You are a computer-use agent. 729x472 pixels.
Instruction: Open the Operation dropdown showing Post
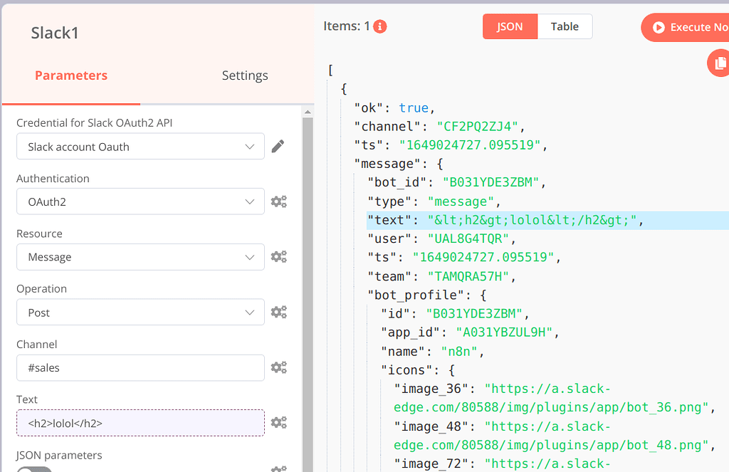pyautogui.click(x=140, y=312)
